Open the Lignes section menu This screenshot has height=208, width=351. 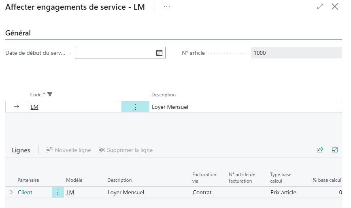tap(21, 150)
